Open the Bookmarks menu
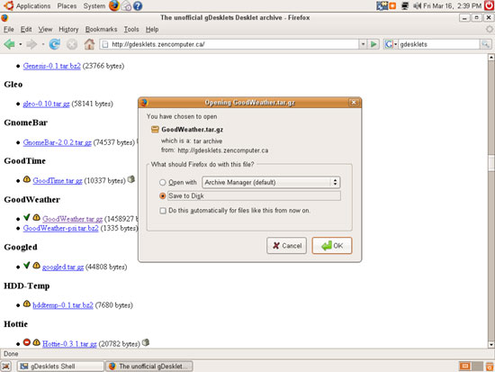This screenshot has width=495, height=372. tap(101, 30)
